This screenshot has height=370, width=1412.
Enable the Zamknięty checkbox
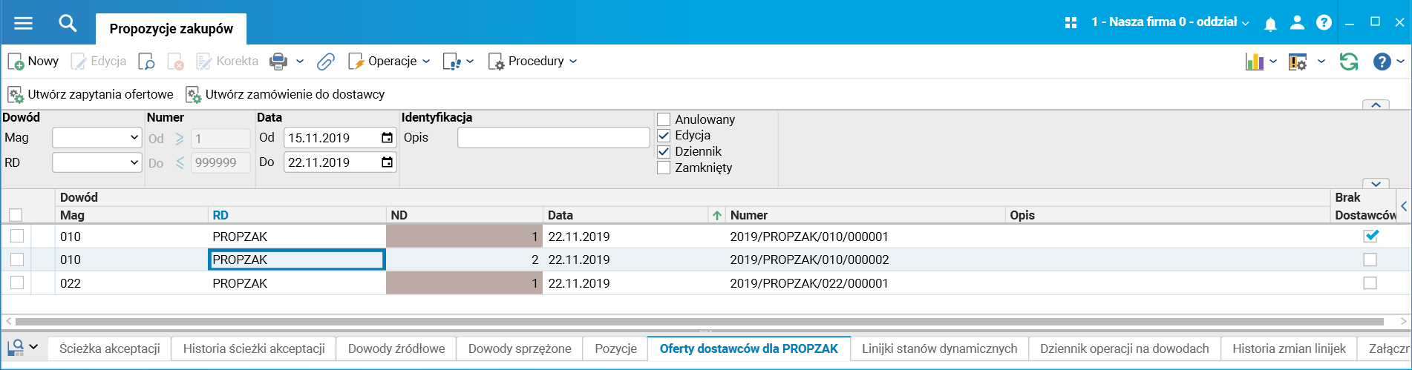click(664, 168)
